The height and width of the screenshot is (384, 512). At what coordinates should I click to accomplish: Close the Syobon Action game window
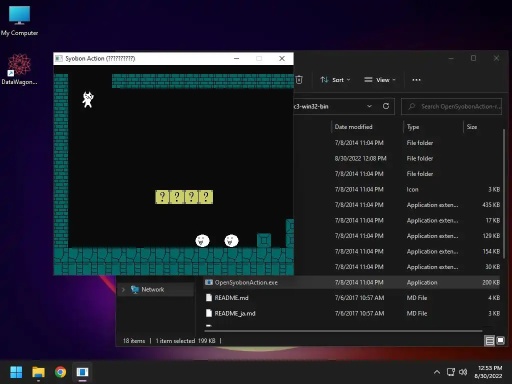[x=282, y=58]
